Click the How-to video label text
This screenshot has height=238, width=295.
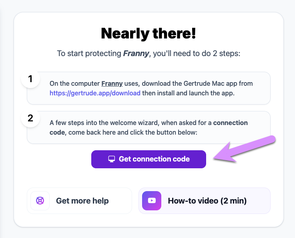pos(207,201)
